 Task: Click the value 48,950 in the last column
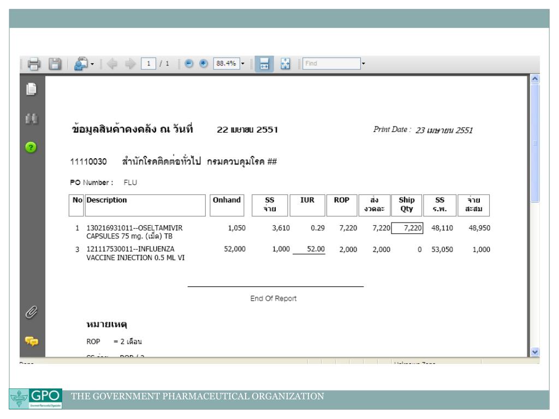click(x=479, y=228)
